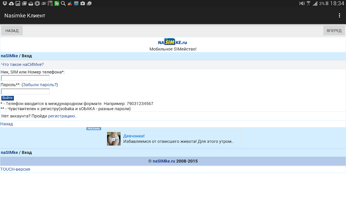Open the "Девчонки!" ad headline

pos(134,136)
